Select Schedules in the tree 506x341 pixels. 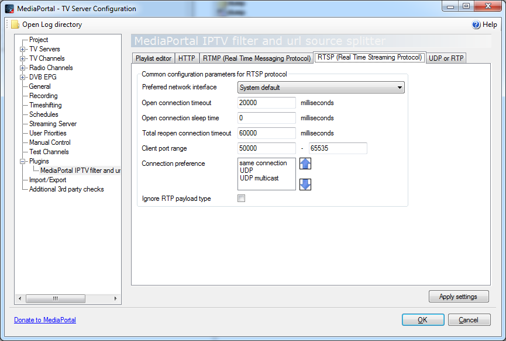[43, 114]
